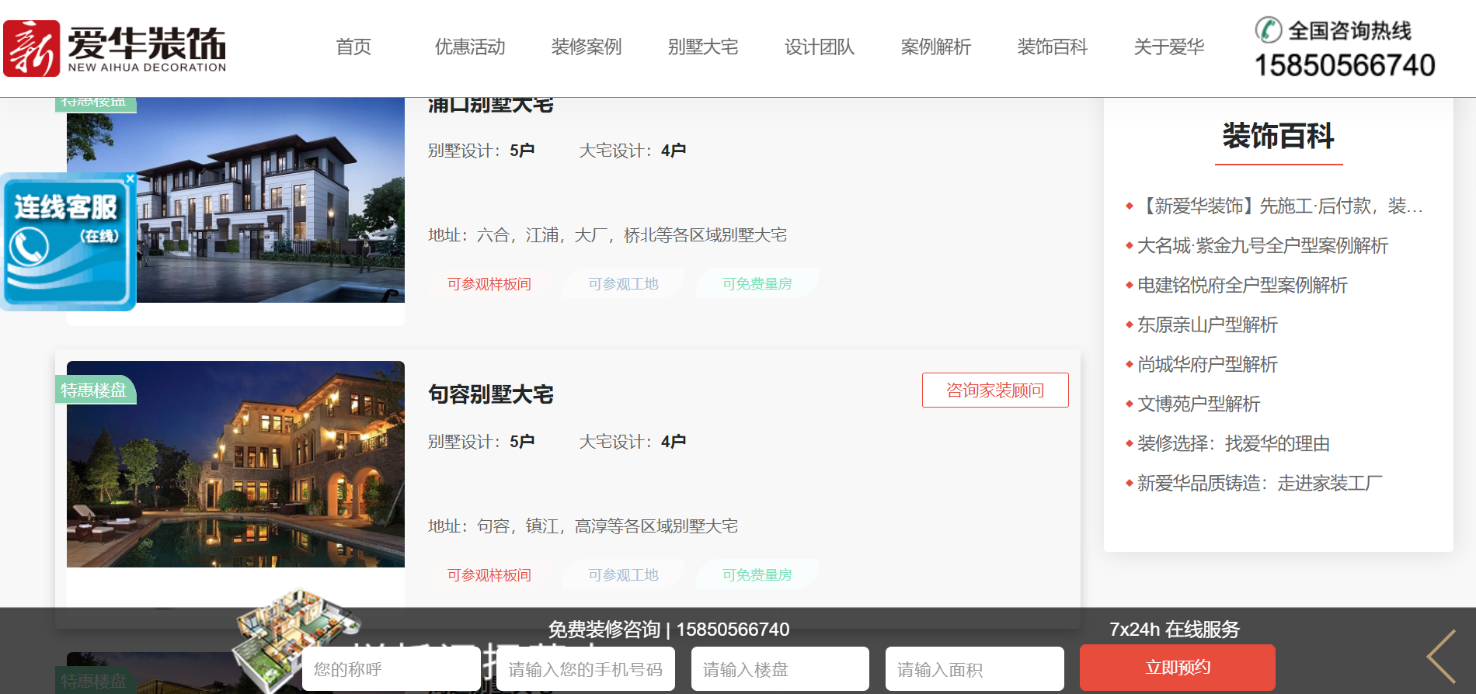This screenshot has height=694, width=1476.
Task: Click the green phone icon beside 全国咨询热线
Action: click(x=1269, y=30)
